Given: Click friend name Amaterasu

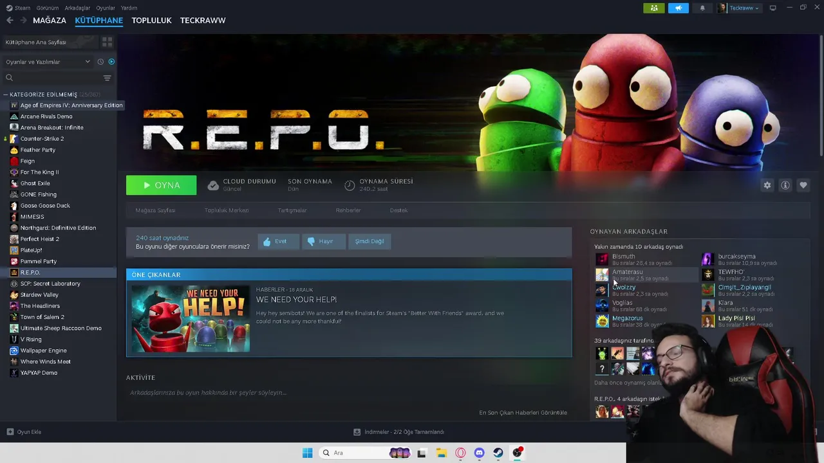Looking at the screenshot, I should (627, 272).
